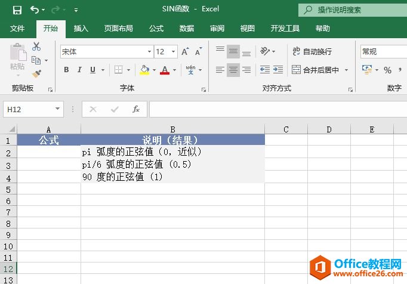Select all cells with corner triangle
Viewport: 407px width, 284px height.
pos(12,129)
